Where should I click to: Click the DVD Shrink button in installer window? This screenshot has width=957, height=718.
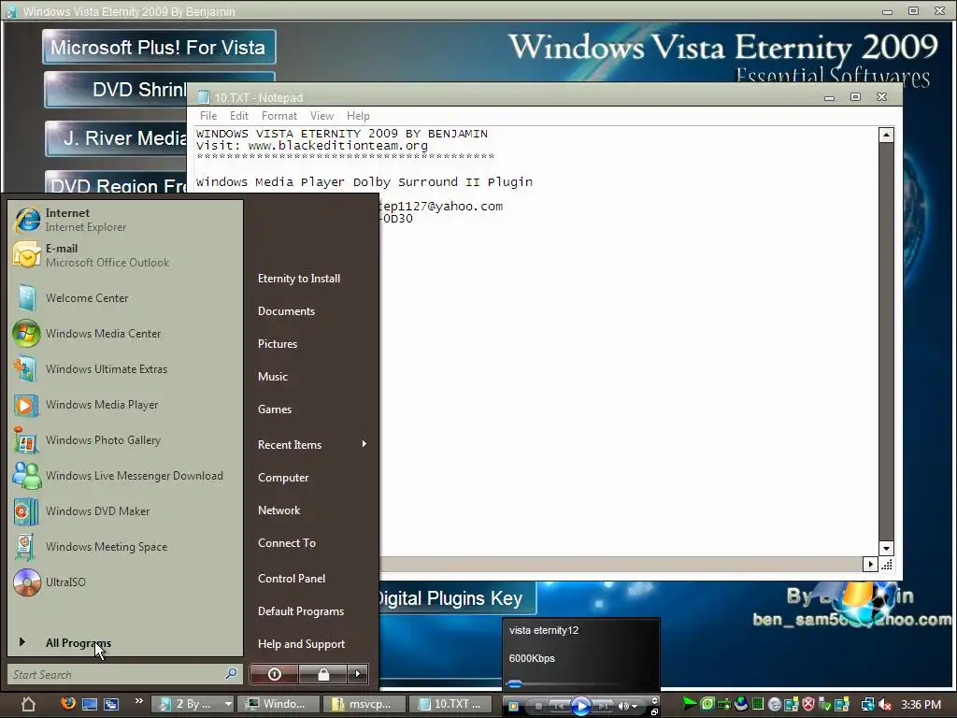point(116,90)
